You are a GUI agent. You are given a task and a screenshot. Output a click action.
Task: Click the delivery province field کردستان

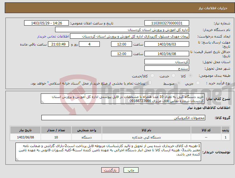[x=167, y=62]
